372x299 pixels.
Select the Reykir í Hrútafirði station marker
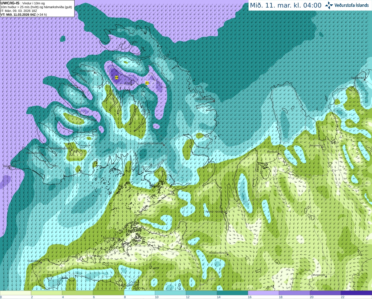226,213
